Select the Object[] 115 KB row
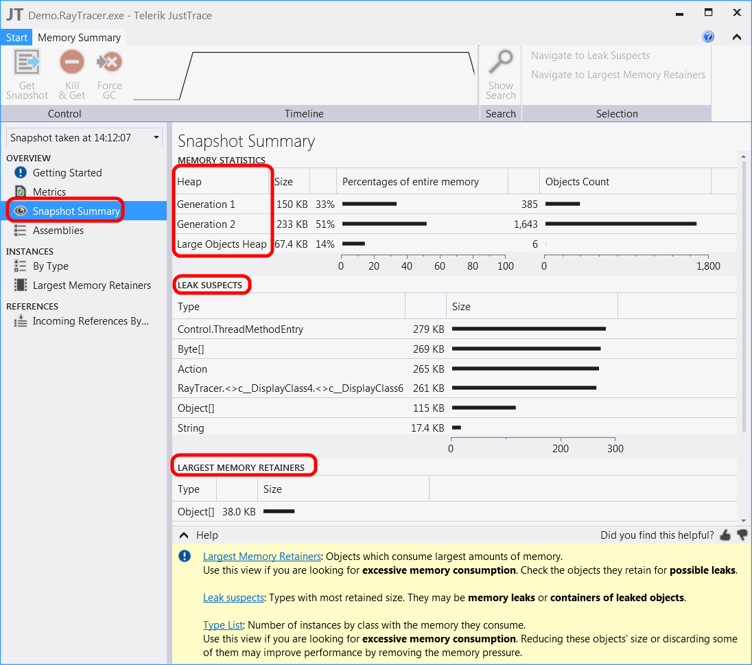 [454, 408]
